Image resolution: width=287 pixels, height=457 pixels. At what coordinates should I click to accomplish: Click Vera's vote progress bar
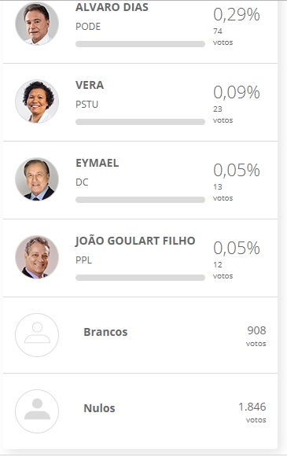[140, 122]
